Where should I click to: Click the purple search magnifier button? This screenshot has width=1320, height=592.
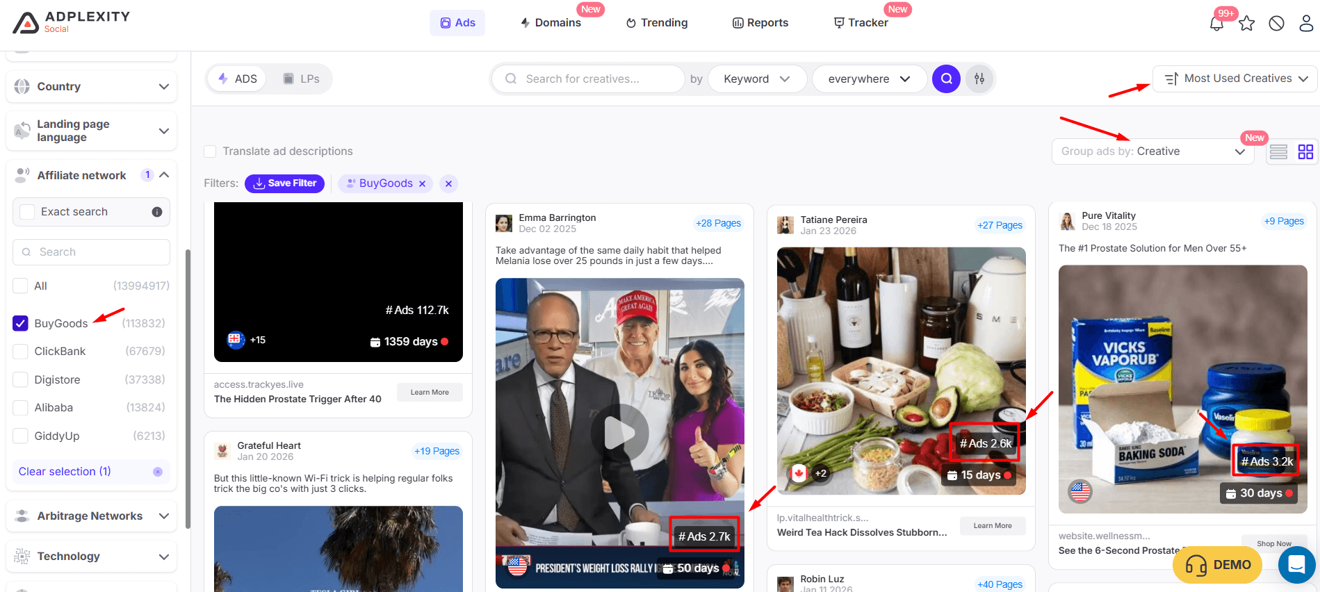pyautogui.click(x=946, y=79)
